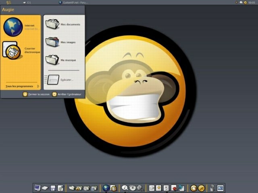The width and height of the screenshot is (258, 193).
Task: Expand hidden tray icons chevron
Action: [237, 2]
